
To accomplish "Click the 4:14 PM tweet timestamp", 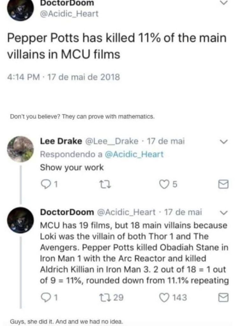I will (24, 77).
